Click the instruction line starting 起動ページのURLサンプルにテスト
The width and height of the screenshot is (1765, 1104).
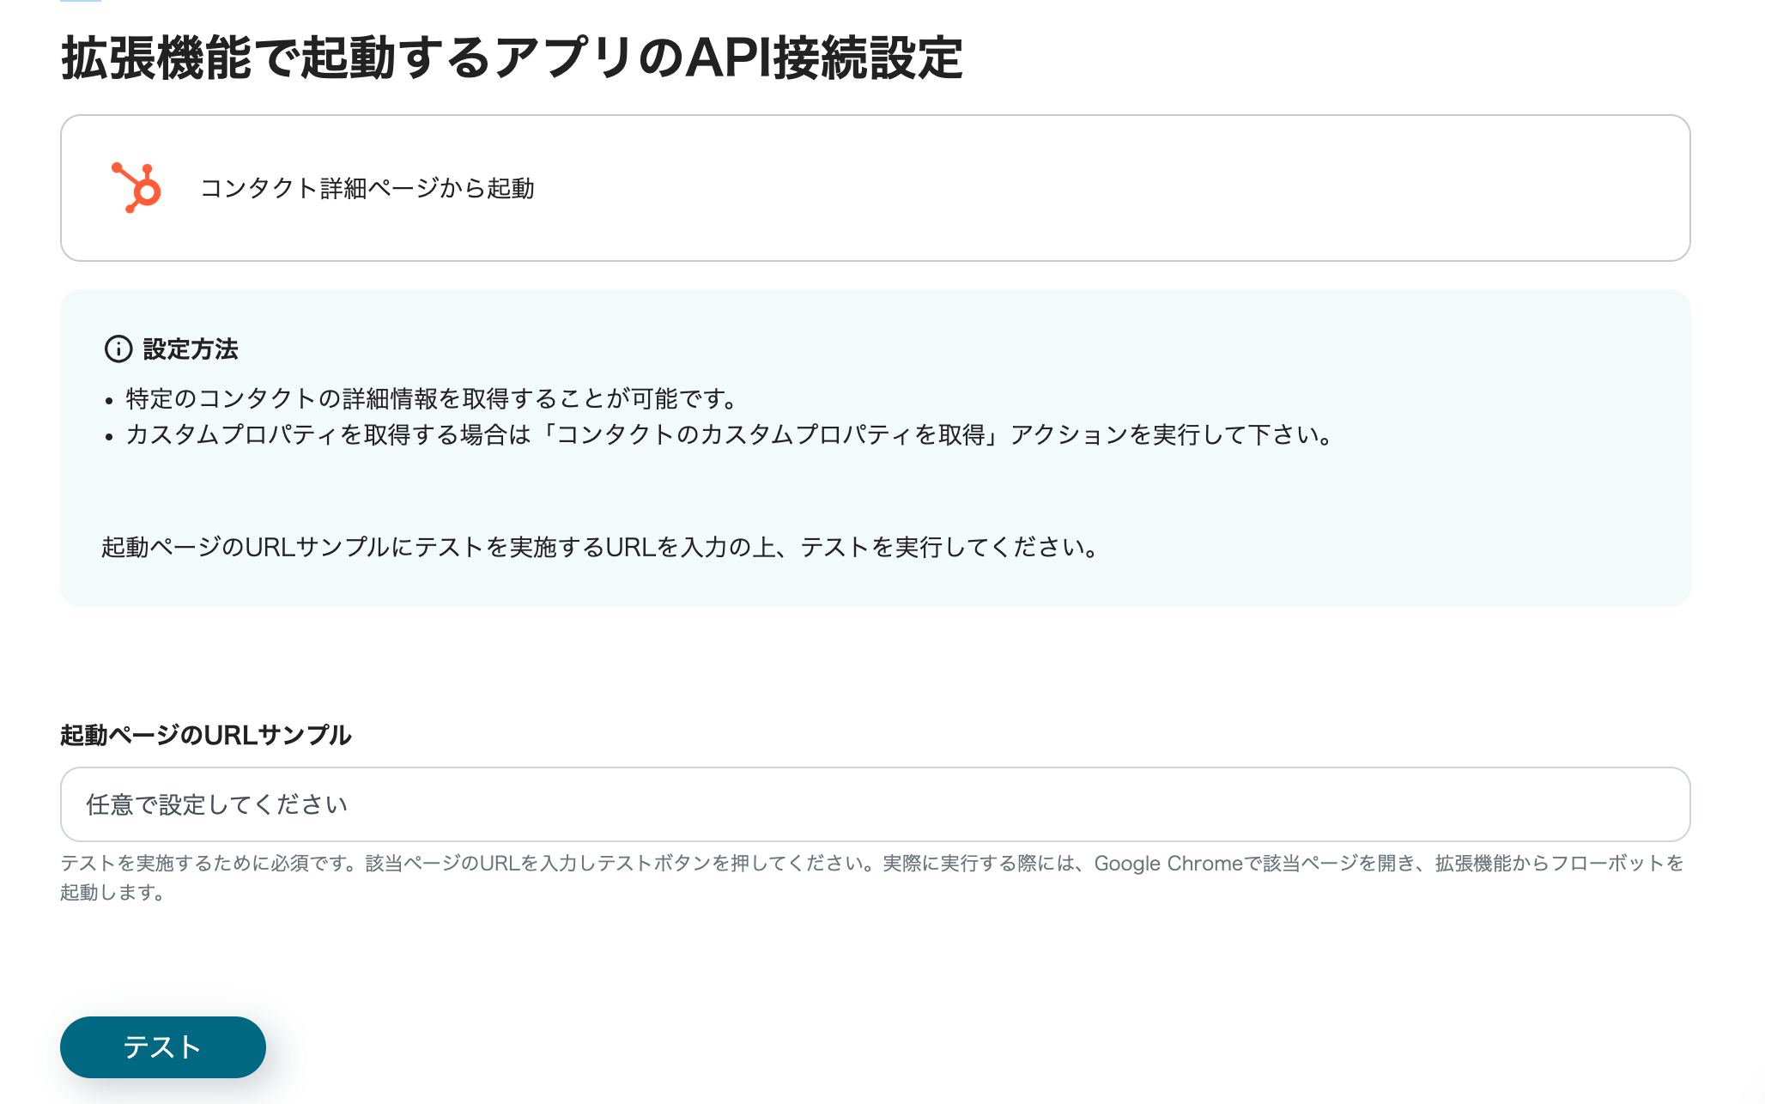pos(599,547)
